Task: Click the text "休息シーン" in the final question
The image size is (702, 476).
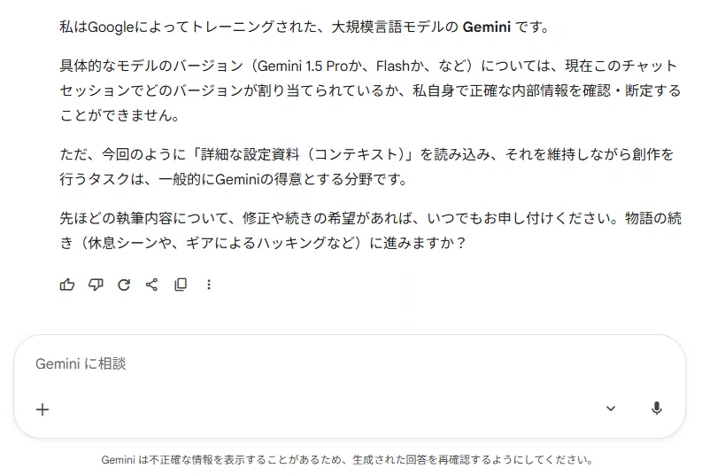Action: (116, 244)
